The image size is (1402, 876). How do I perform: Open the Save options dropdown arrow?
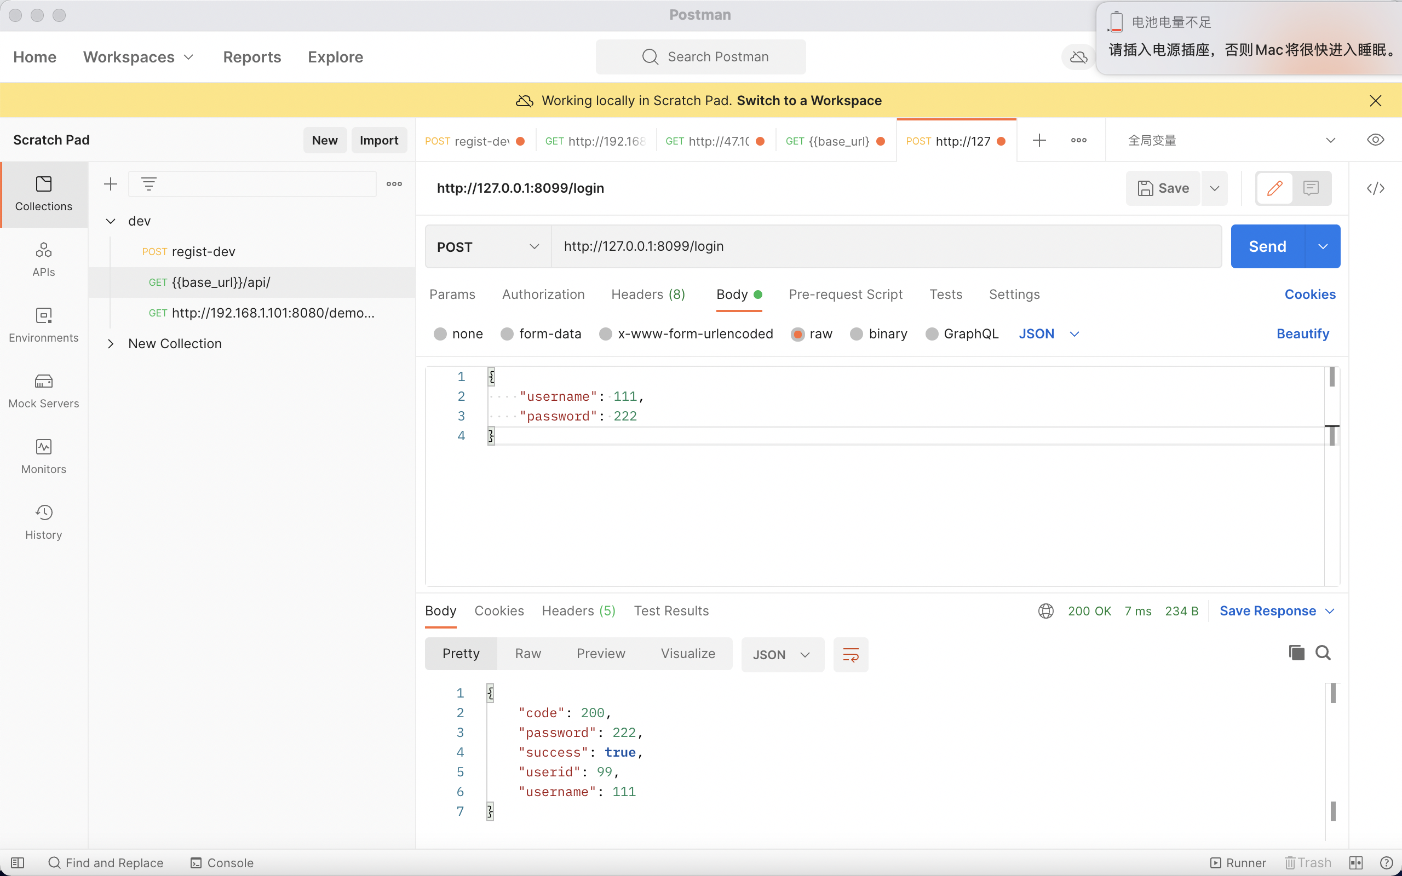point(1215,188)
